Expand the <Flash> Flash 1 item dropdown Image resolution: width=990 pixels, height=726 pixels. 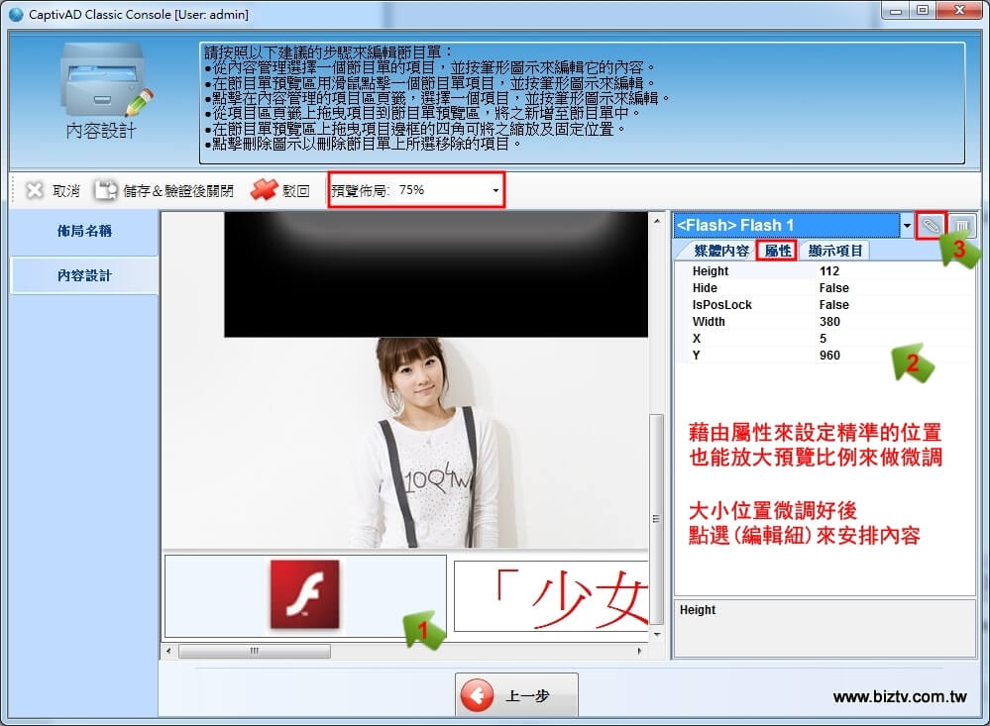(x=906, y=226)
